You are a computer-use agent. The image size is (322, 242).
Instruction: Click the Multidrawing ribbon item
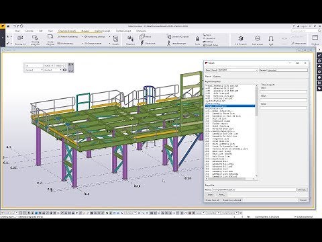pyautogui.click(x=65, y=43)
